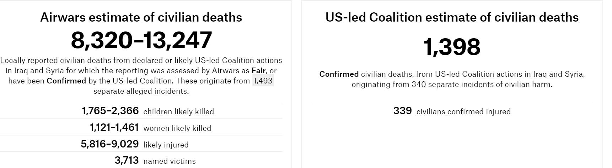The image size is (612, 168).
Task: Click bold Confirmed in the Coalition description
Action: click(339, 74)
